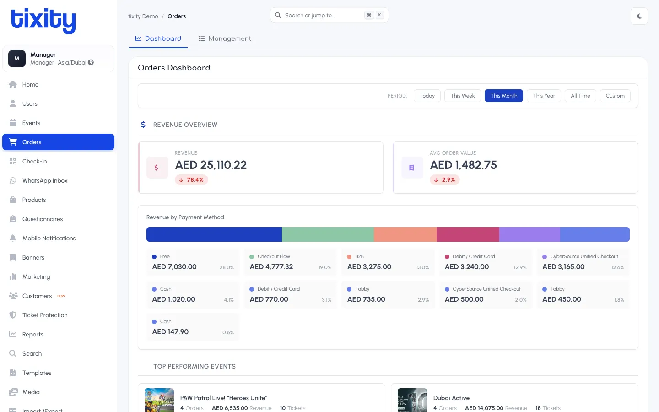Click the Reports line chart icon
Viewport: 659px width, 412px height.
[x=13, y=334]
